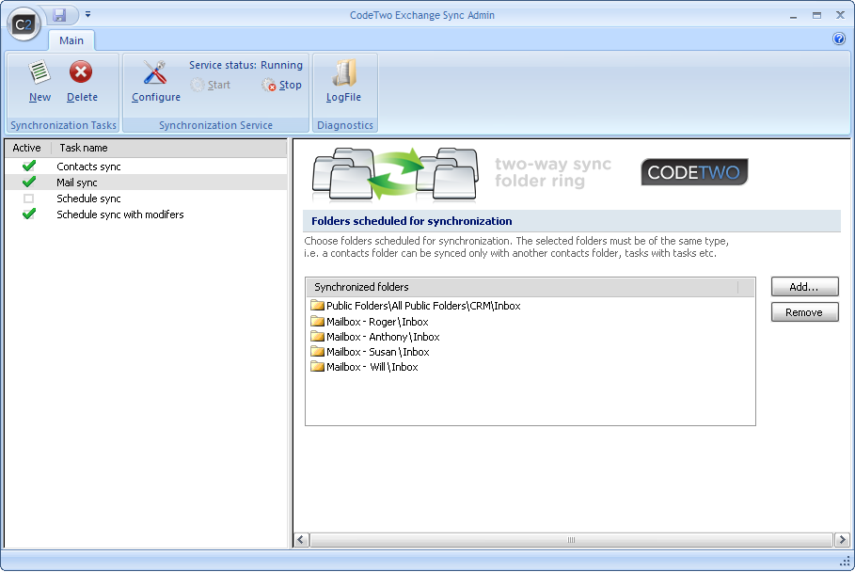This screenshot has height=572, width=855.
Task: Open the quick access toolbar dropdown arrow
Action: point(87,15)
